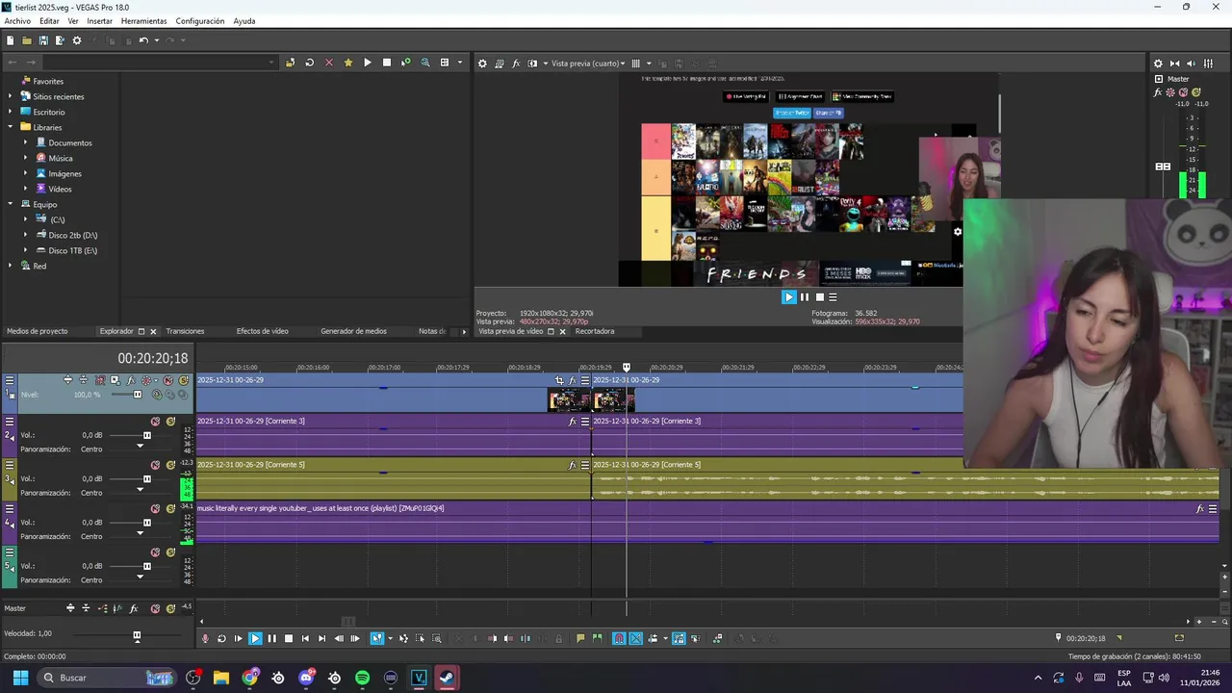Open the preview window's hamburger menu
1232x693 pixels.
click(x=834, y=297)
